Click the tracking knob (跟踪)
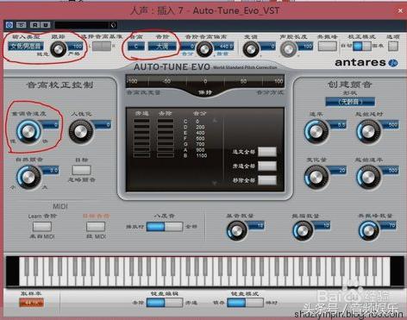The width and height of the screenshot is (407, 320). 58,49
